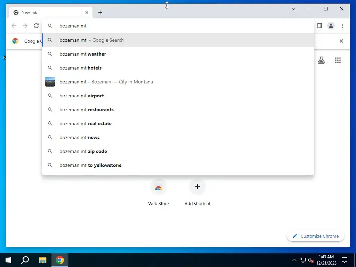
Task: Open the Google apps grid
Action: tap(338, 60)
